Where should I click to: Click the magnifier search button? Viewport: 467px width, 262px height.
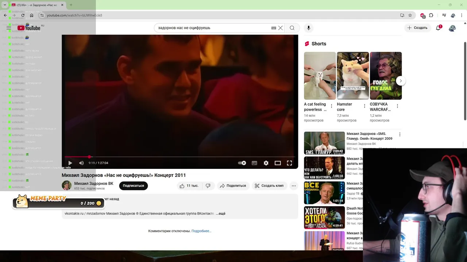tap(292, 28)
